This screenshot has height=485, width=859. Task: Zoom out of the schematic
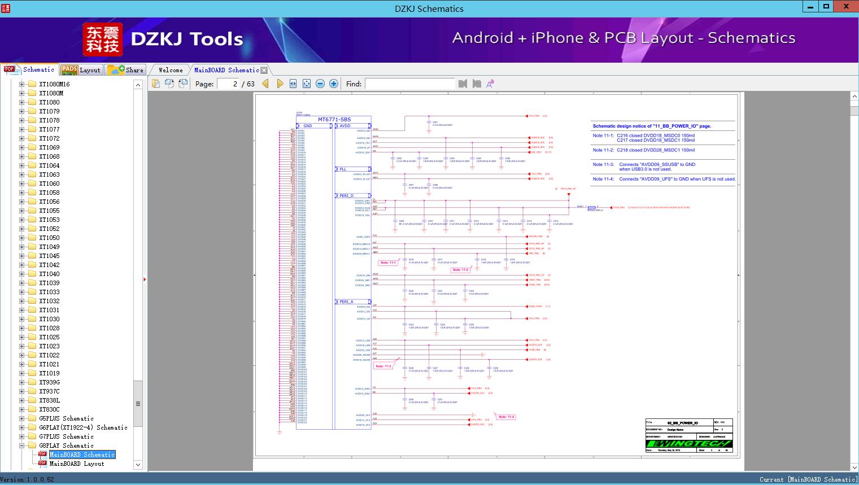pyautogui.click(x=320, y=84)
